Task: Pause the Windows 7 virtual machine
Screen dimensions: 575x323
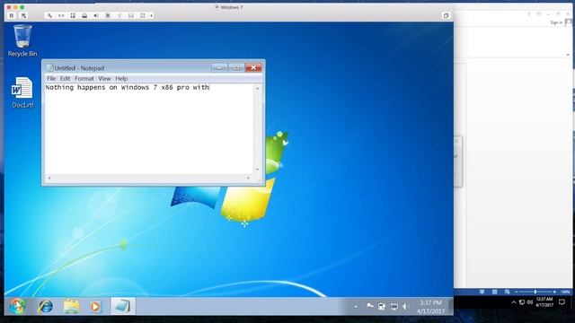Action: click(12, 15)
